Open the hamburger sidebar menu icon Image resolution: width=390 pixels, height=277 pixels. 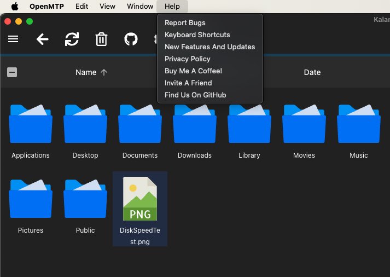tap(13, 39)
